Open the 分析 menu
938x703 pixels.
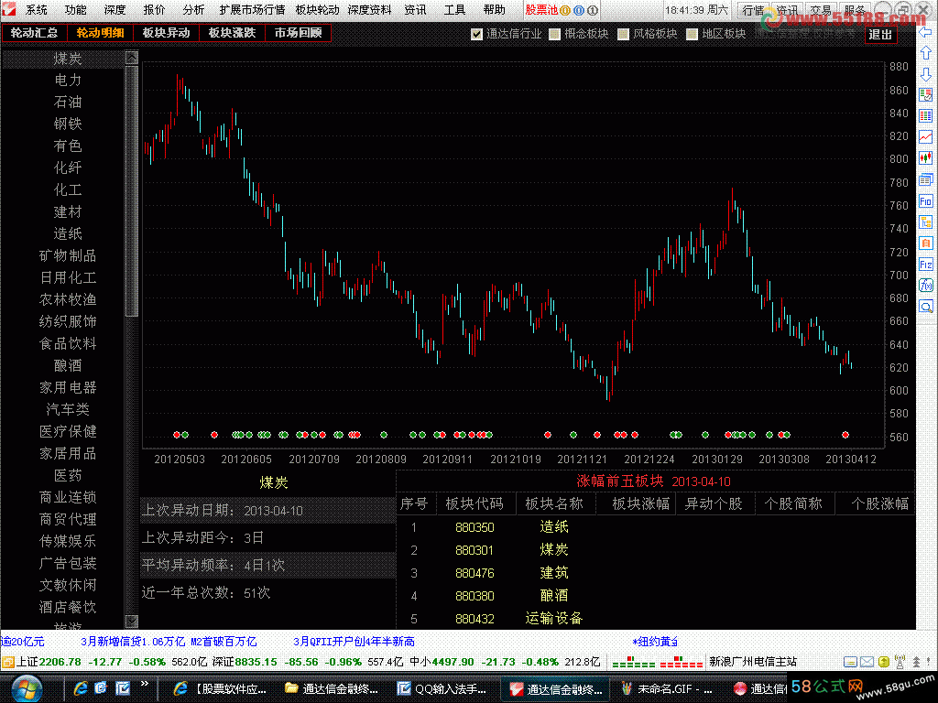[193, 10]
